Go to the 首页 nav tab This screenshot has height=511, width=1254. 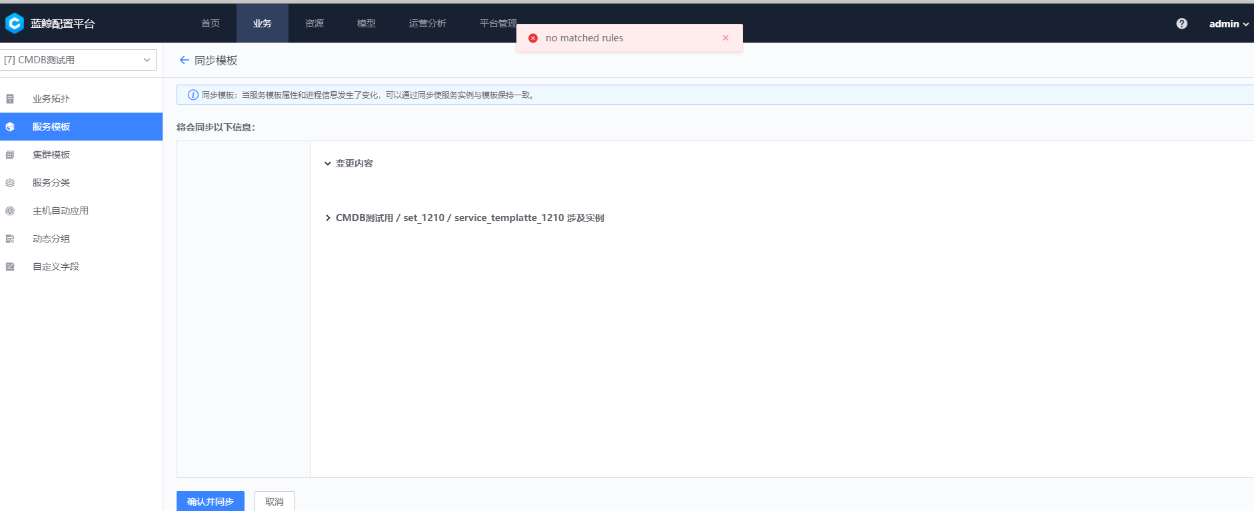coord(211,23)
